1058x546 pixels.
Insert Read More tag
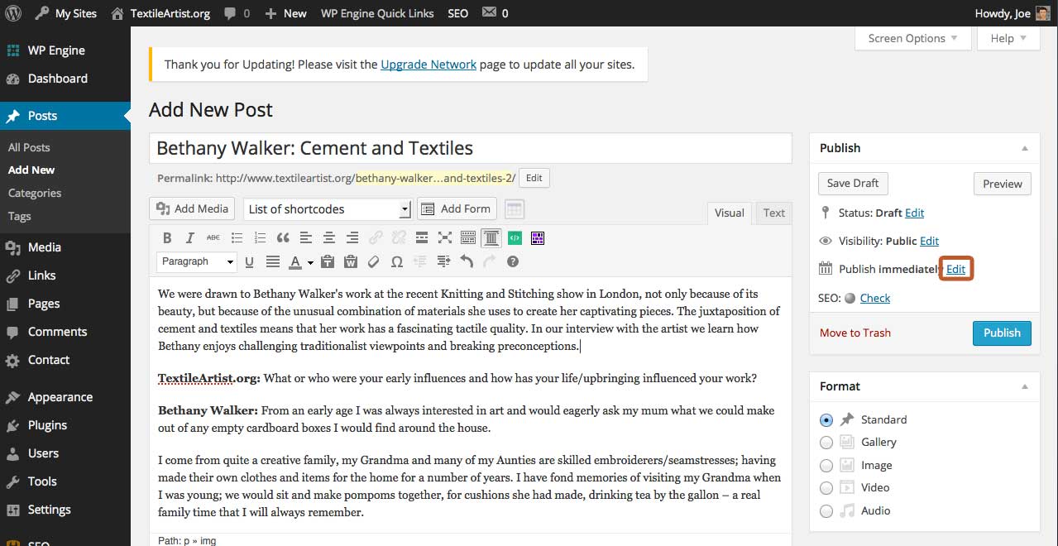pyautogui.click(x=422, y=238)
